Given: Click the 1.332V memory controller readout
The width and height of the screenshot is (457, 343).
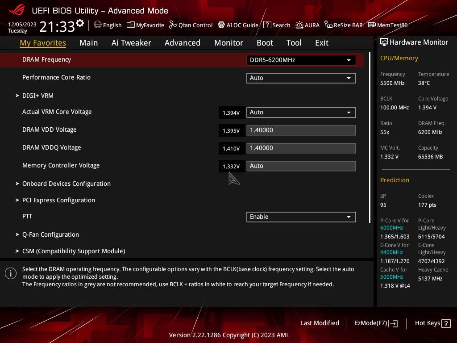Looking at the screenshot, I should (231, 166).
